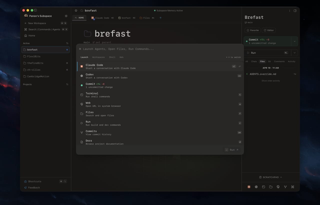Open the Files icon in the bottom bar
320x205 pixels.
coord(271,187)
